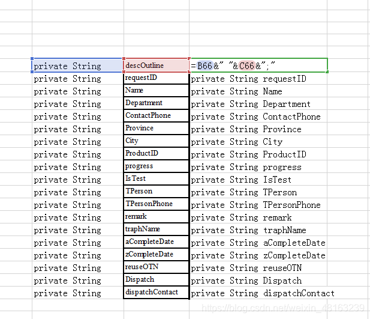Click result cell 'private String zCompleteDate'
This screenshot has height=319, width=370.
coord(258,255)
